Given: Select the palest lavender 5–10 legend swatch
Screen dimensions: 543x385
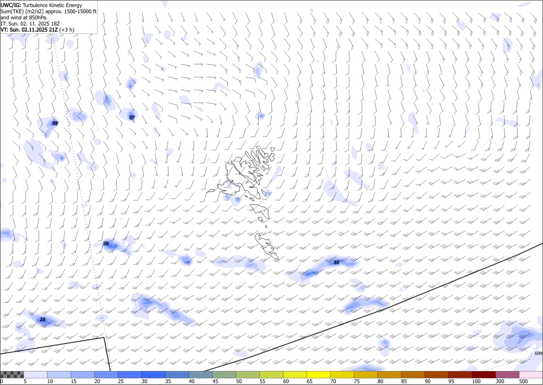Looking at the screenshot, I should pyautogui.click(x=36, y=375).
